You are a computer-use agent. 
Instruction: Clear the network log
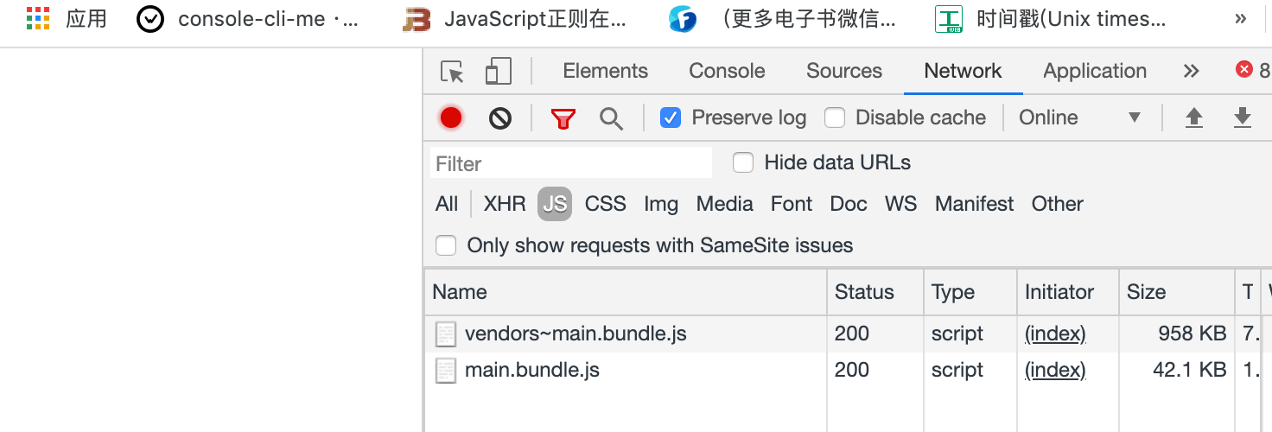tap(500, 118)
